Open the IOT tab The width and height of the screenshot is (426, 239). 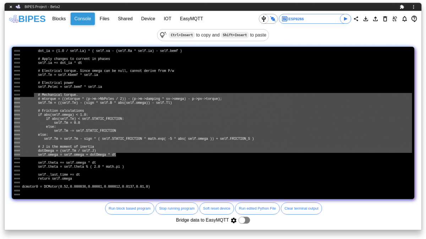click(167, 18)
